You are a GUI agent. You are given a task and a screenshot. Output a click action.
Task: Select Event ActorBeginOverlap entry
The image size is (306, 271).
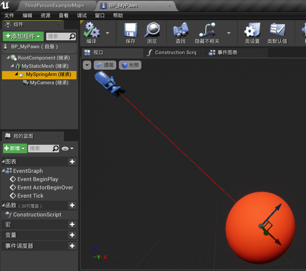pos(45,187)
